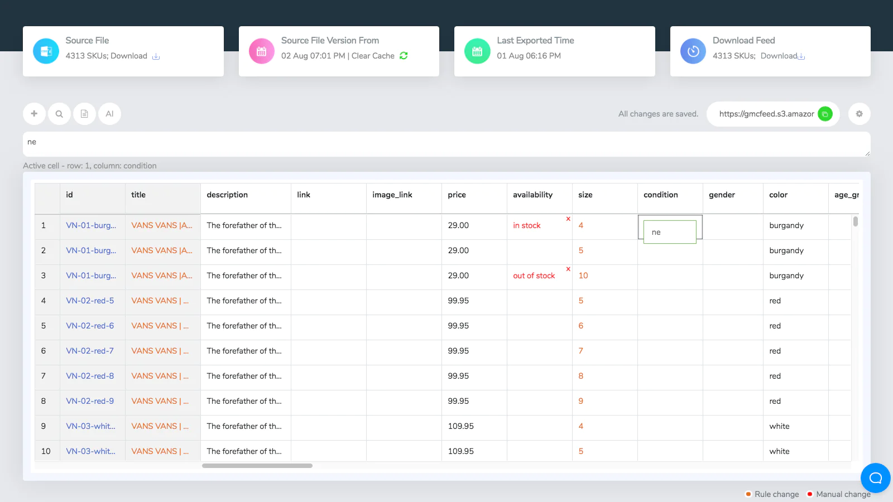The width and height of the screenshot is (893, 502).
Task: Select the condition column header
Action: pyautogui.click(x=670, y=198)
